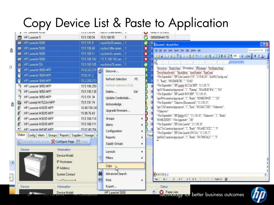Toggle OVR overtype mode in status bar

click(212, 179)
